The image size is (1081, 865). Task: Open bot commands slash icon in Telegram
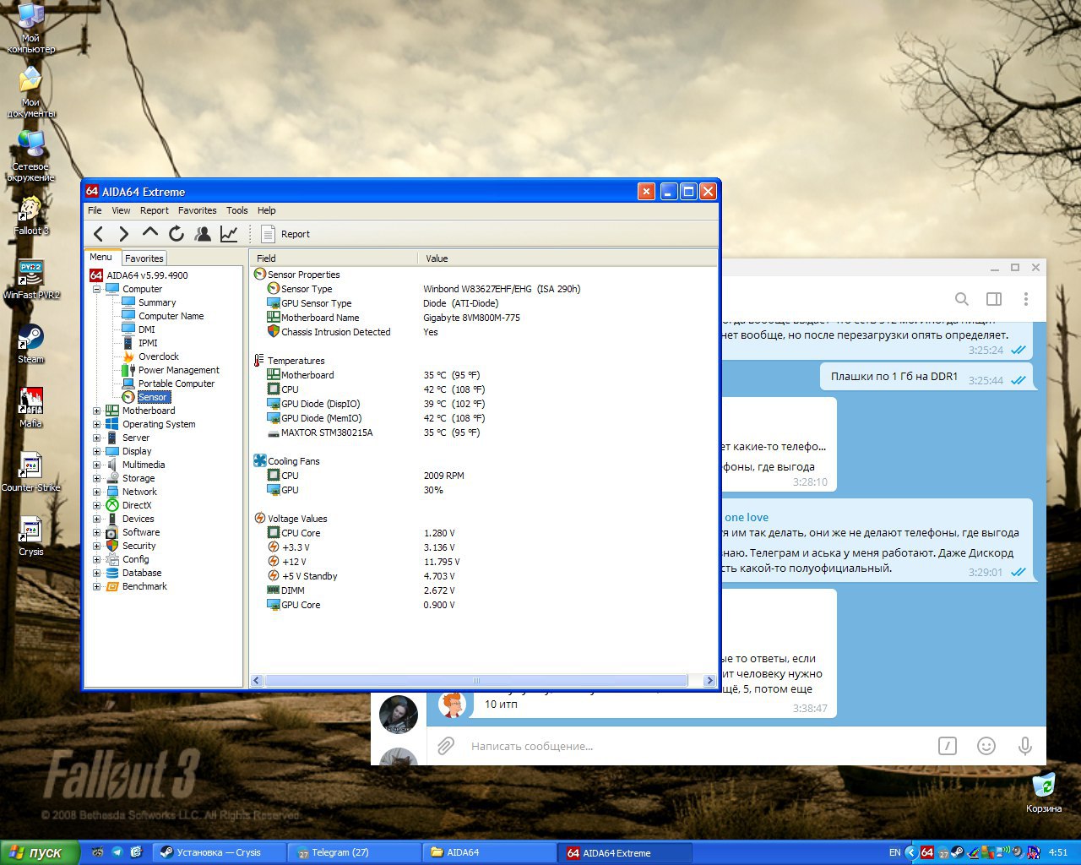click(x=948, y=746)
